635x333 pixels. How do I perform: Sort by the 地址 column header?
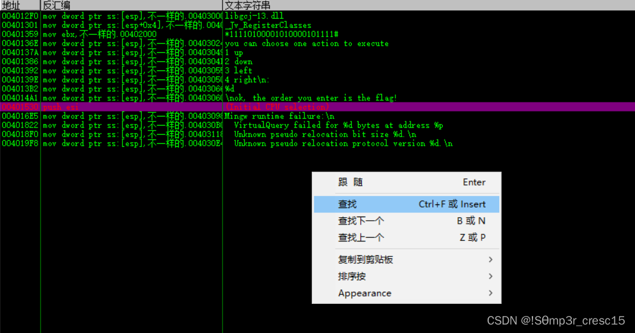point(20,5)
